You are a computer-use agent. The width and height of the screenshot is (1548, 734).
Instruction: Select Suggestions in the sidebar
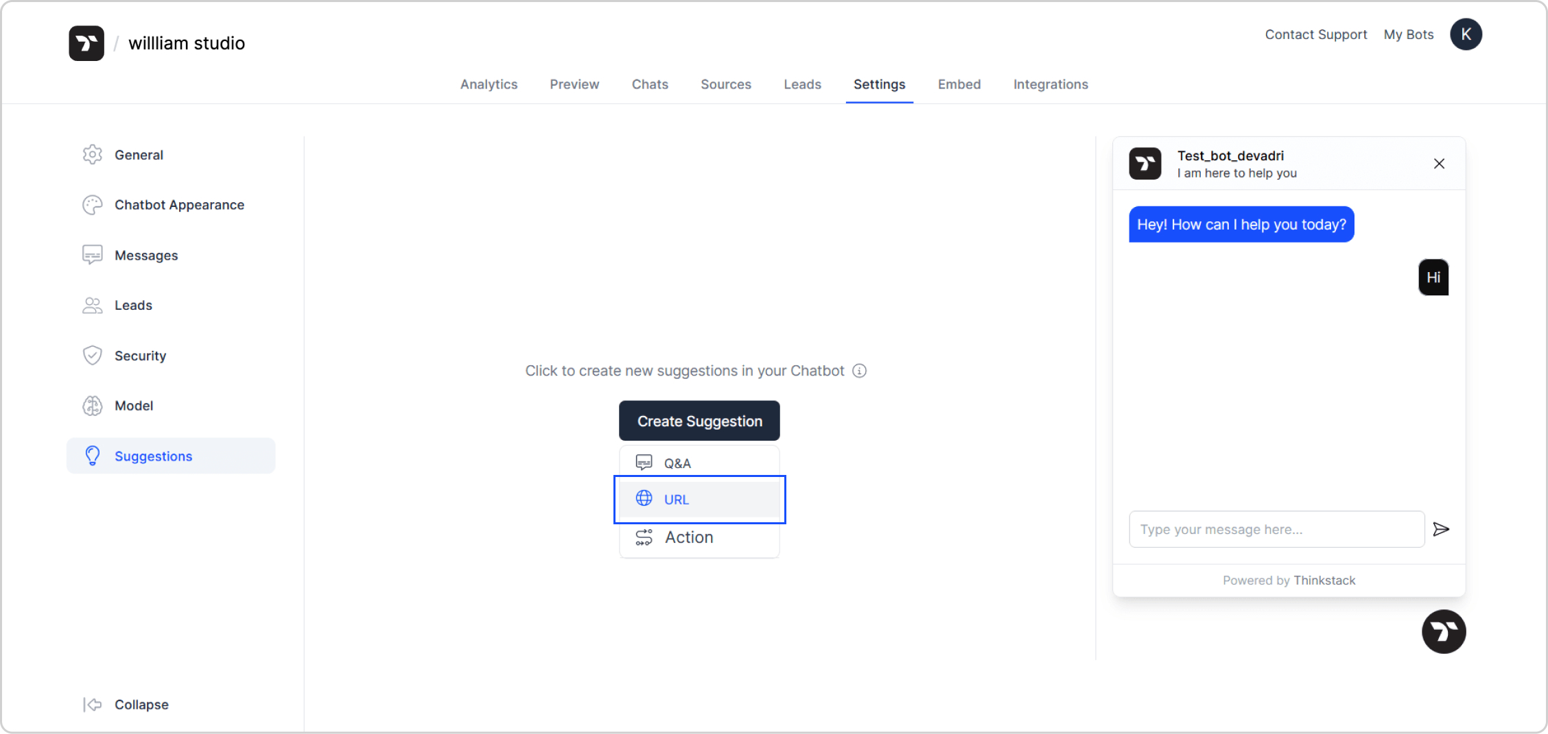[171, 456]
